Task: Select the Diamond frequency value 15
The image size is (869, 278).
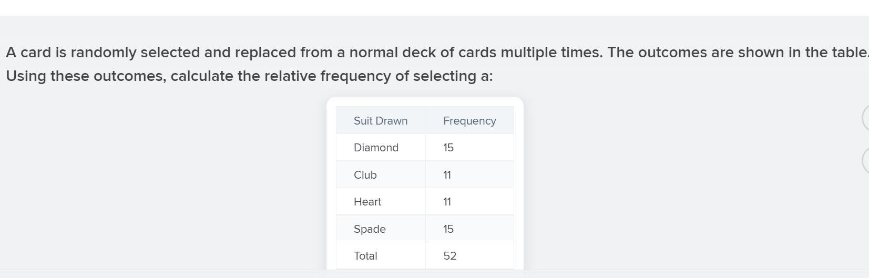Action: pyautogui.click(x=448, y=148)
